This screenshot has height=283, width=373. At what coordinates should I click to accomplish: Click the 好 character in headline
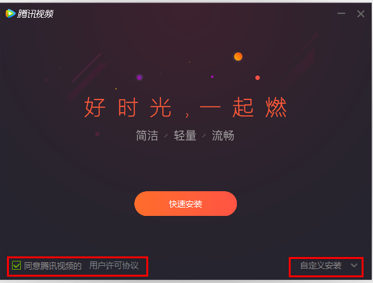coord(95,107)
